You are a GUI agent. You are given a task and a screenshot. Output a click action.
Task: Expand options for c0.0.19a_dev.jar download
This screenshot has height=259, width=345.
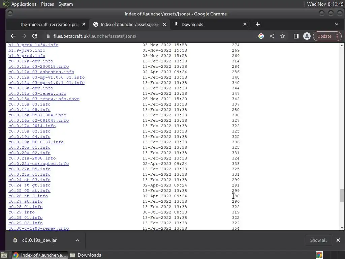pyautogui.click(x=77, y=240)
